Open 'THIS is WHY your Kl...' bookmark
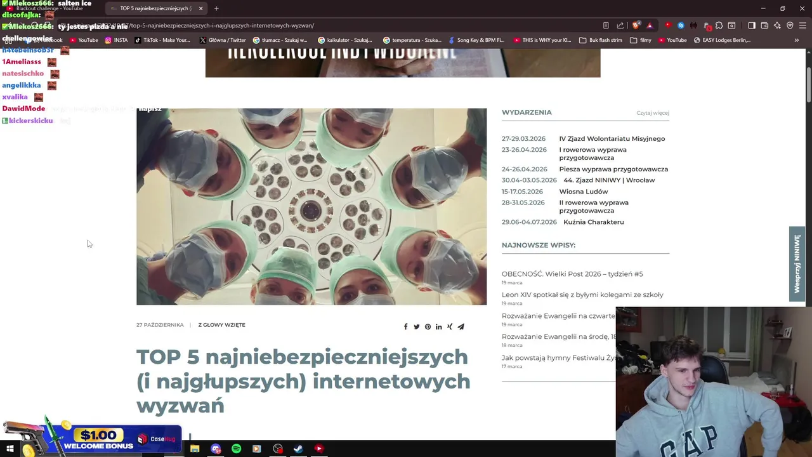This screenshot has width=812, height=457. pyautogui.click(x=542, y=40)
